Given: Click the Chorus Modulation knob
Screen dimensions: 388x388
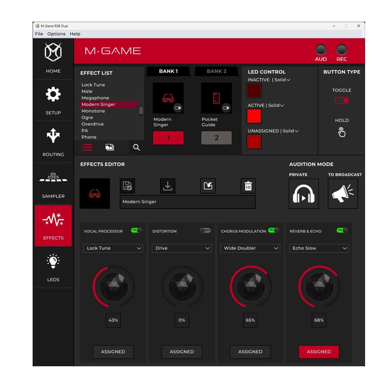Looking at the screenshot, I should [x=251, y=287].
